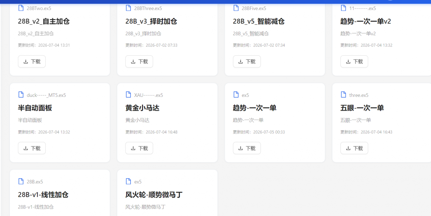The height and width of the screenshot is (216, 431).
Task: Click the gray description 风火轮-顺势微马丁
Action: click(x=146, y=207)
